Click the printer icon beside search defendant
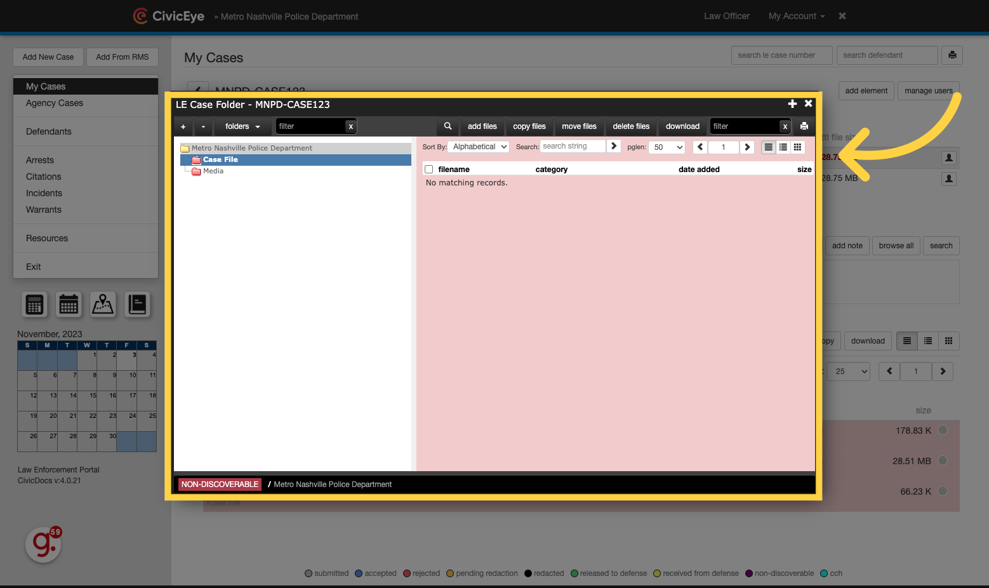The width and height of the screenshot is (989, 588). click(952, 55)
